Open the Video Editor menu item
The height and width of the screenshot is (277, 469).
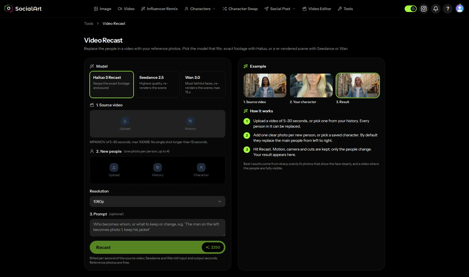pos(317,9)
